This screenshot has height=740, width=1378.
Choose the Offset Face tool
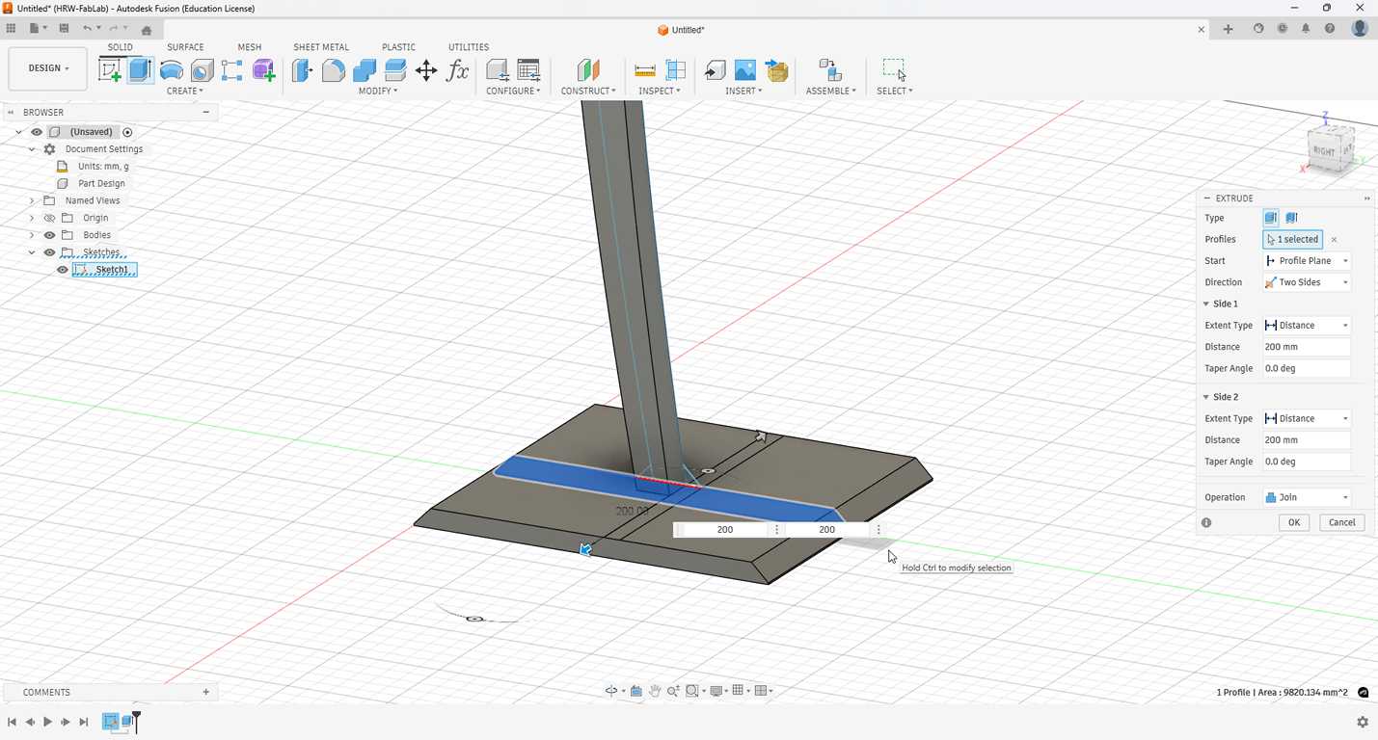395,70
